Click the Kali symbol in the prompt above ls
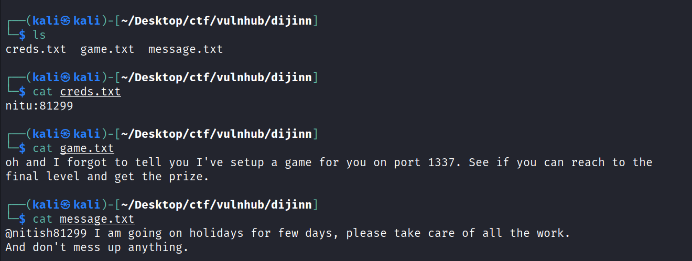The height and width of the screenshot is (261, 692). (66, 21)
